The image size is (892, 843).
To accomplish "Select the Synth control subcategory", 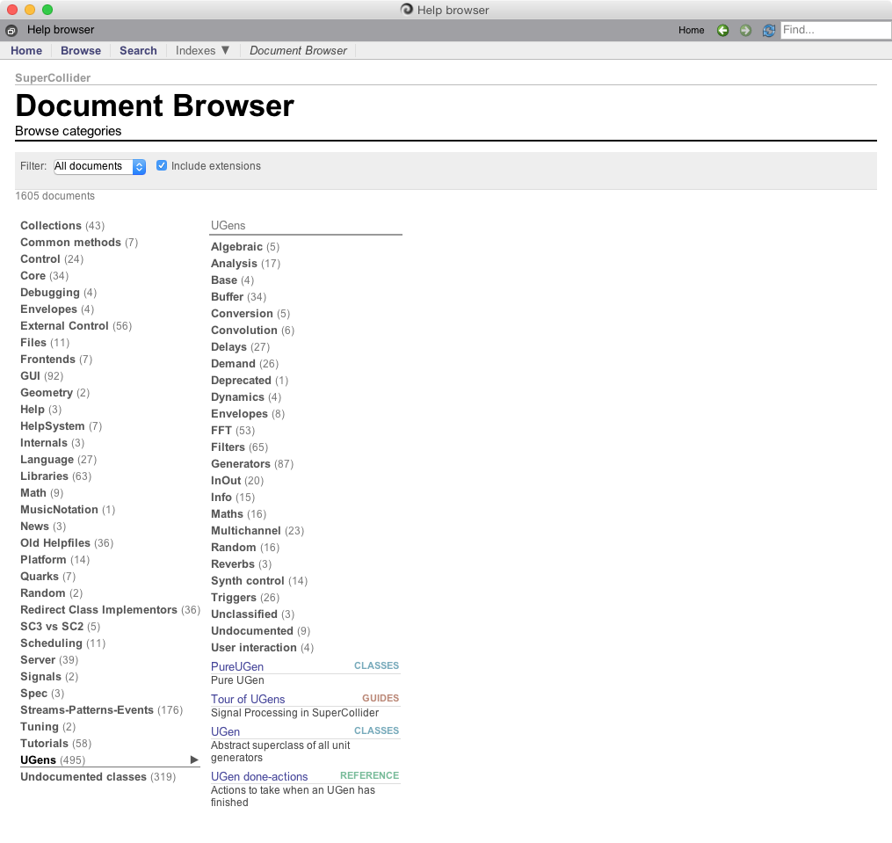I will click(x=259, y=580).
